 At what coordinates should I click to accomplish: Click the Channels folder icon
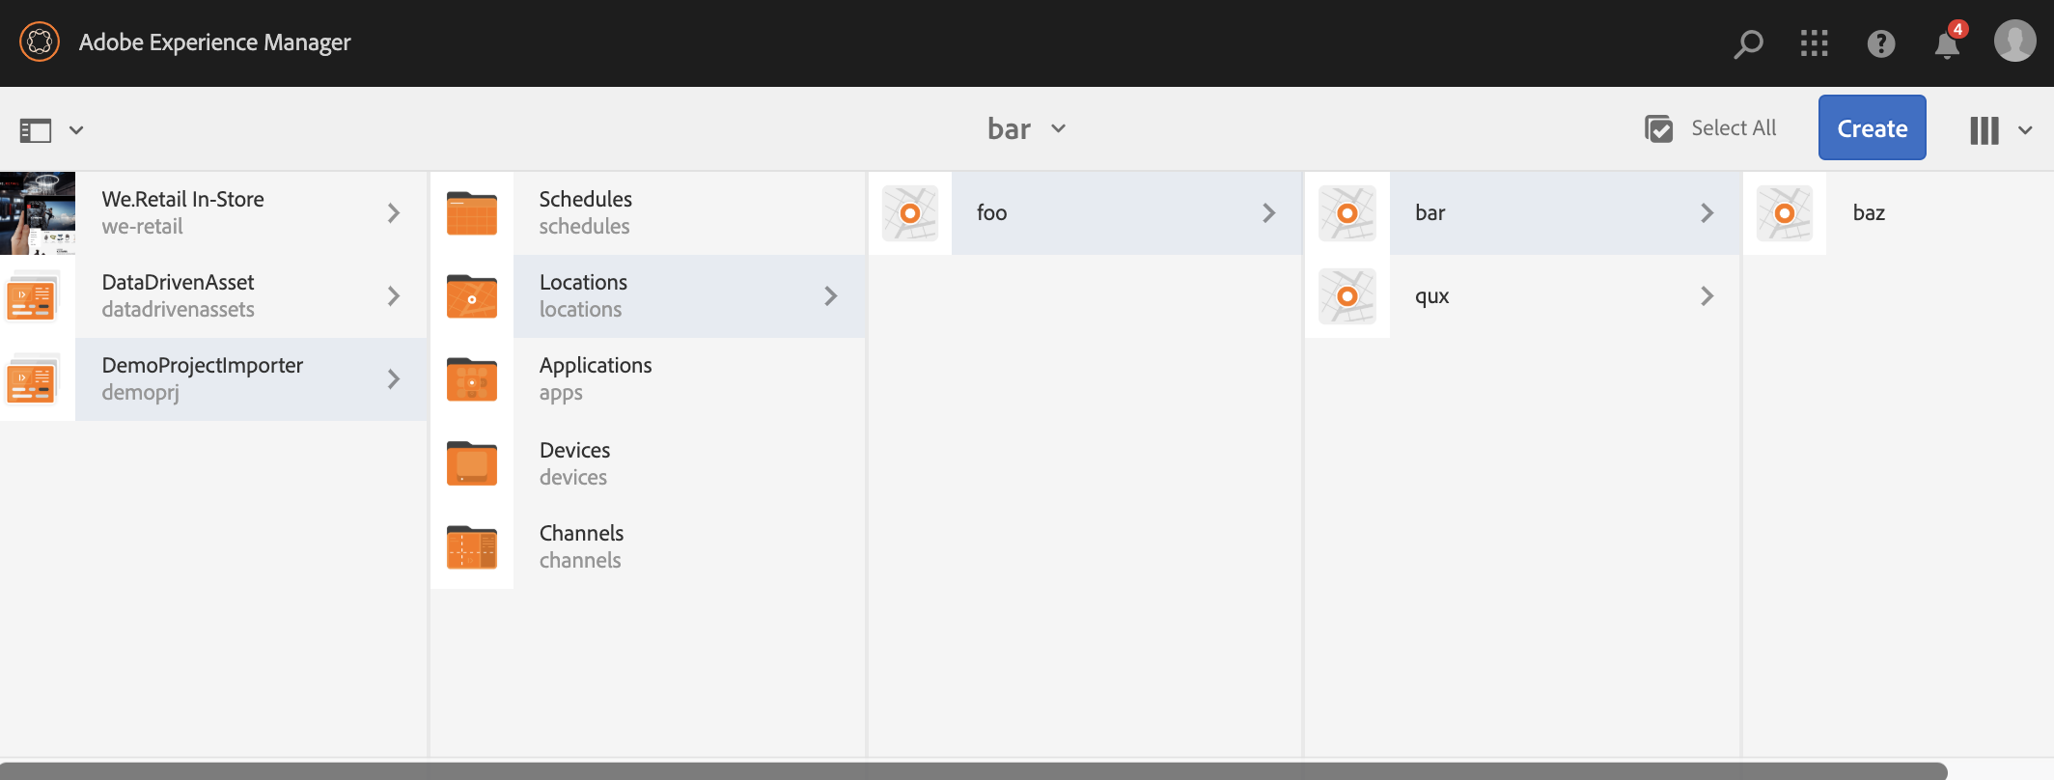click(x=472, y=546)
